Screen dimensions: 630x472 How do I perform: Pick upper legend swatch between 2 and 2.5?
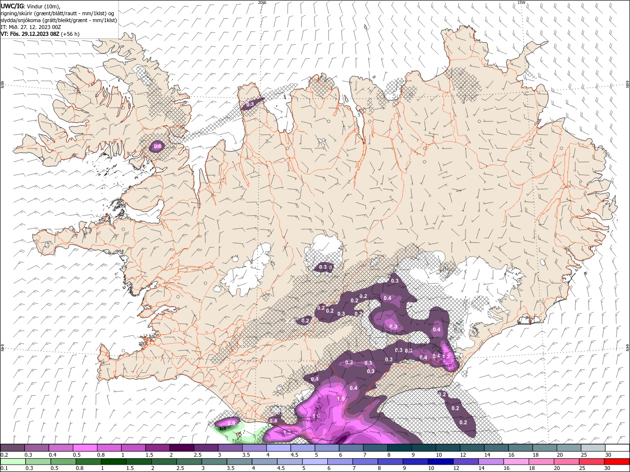pyautogui.click(x=182, y=448)
